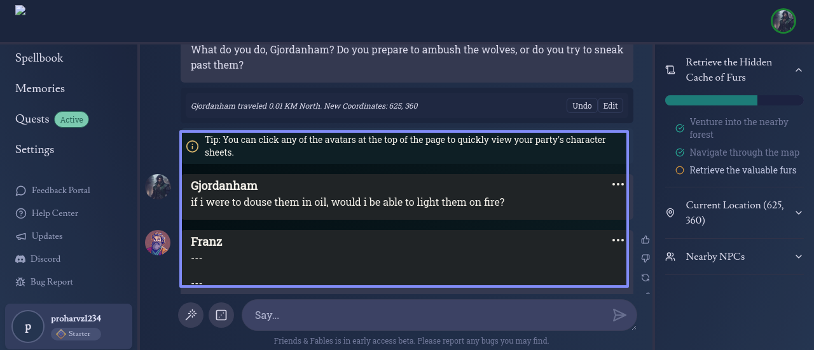Click the dice roll icon
This screenshot has height=350, width=814.
(221, 315)
